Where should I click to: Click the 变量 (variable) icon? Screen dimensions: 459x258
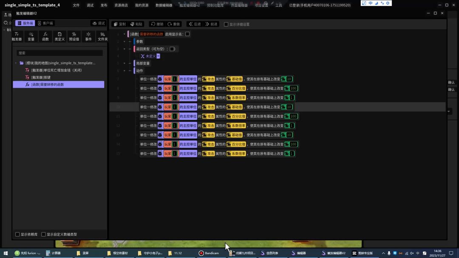coord(31,36)
